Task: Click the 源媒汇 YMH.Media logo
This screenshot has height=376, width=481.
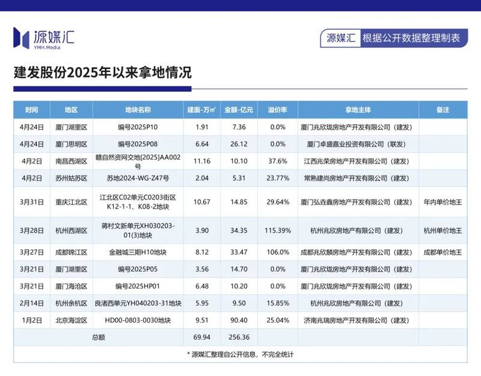Action: pyautogui.click(x=43, y=38)
